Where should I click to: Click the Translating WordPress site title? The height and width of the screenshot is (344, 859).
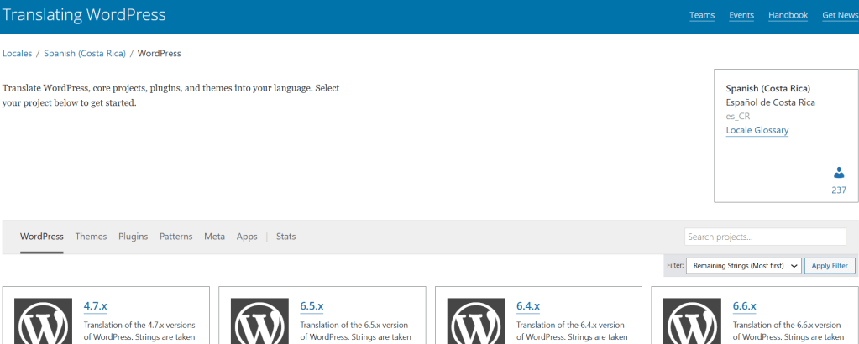pos(84,15)
